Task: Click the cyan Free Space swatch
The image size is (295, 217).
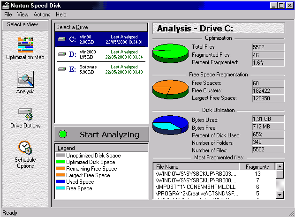Action: tap(61, 188)
